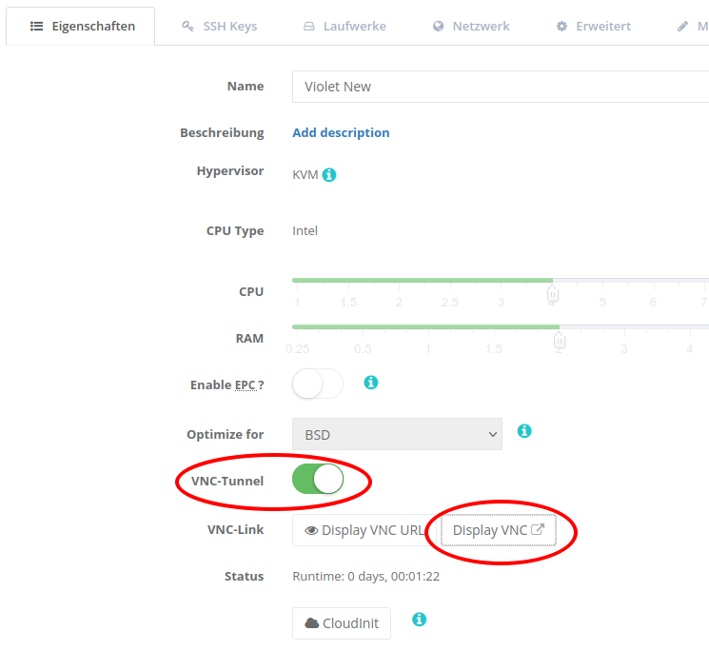This screenshot has height=651, width=709.
Task: Go to the Erweitert tab
Action: 593,27
